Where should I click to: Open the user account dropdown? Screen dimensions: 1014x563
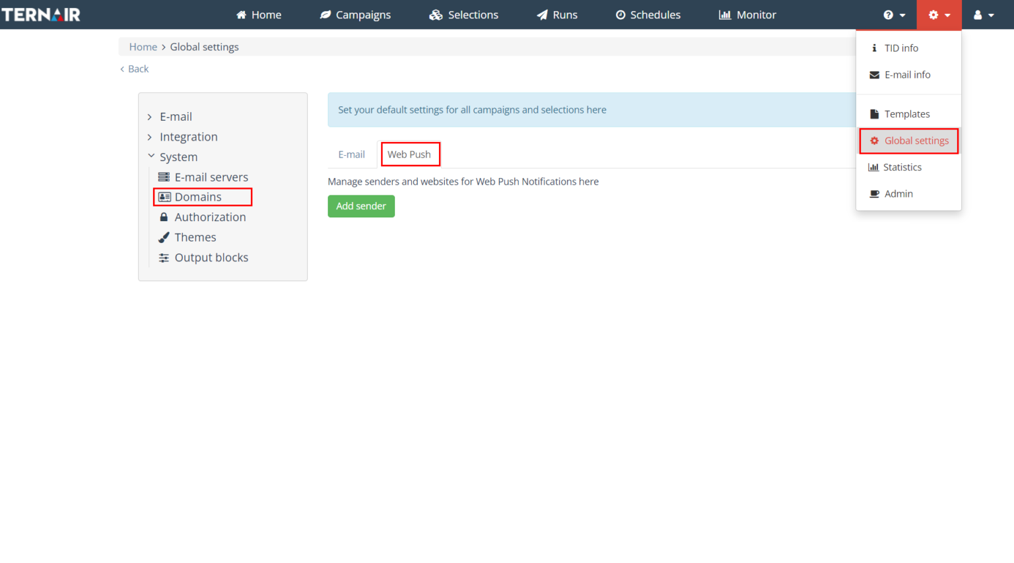(984, 15)
